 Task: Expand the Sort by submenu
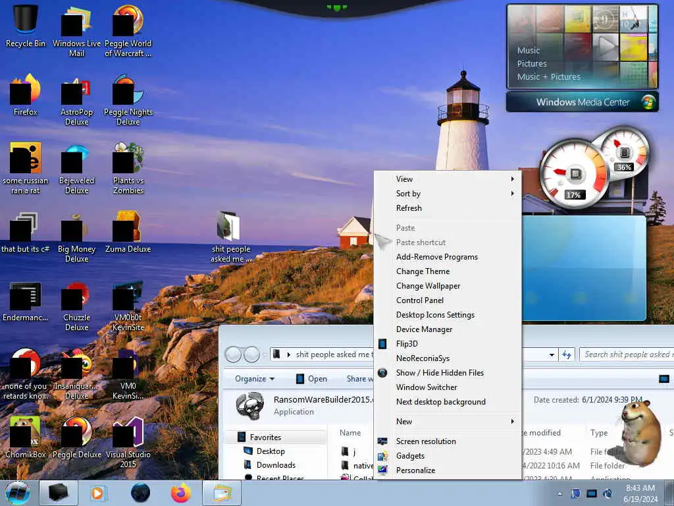pyautogui.click(x=448, y=194)
